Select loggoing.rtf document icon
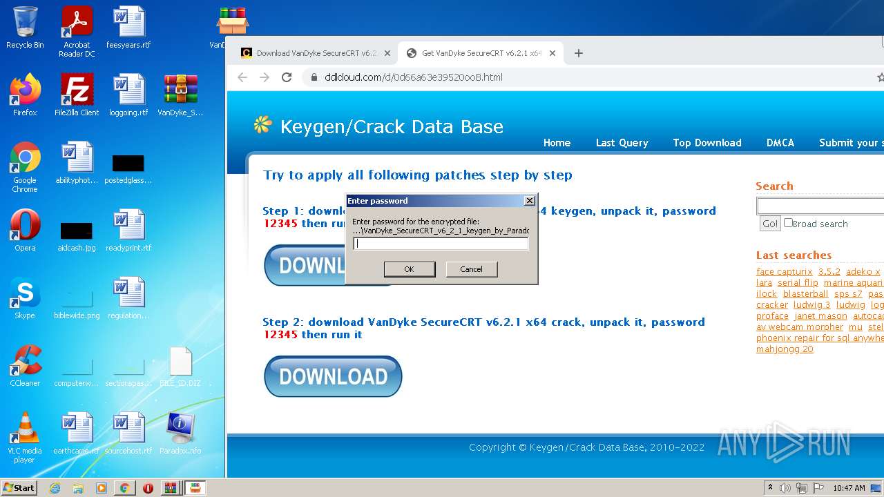Image resolution: width=884 pixels, height=497 pixels. coord(128,95)
